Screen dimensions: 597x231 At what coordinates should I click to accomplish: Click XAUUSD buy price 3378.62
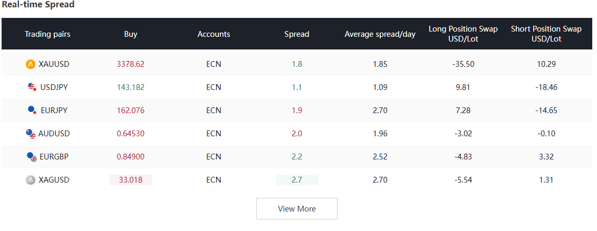click(131, 64)
